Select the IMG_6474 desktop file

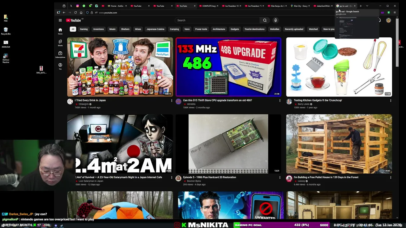[x=41, y=70]
